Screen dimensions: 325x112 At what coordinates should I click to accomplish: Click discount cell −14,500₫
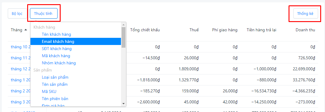click(151, 58)
